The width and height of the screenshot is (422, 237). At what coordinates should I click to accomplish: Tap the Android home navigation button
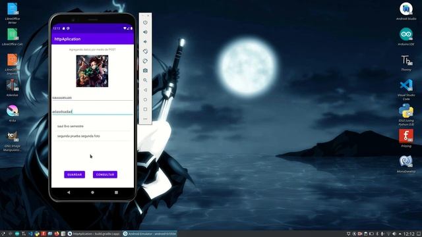click(92, 192)
